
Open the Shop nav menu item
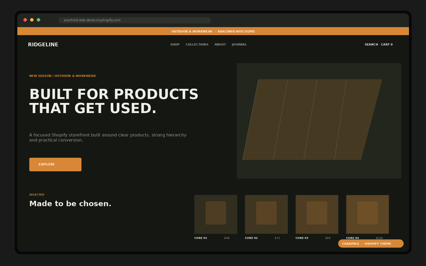click(x=175, y=44)
